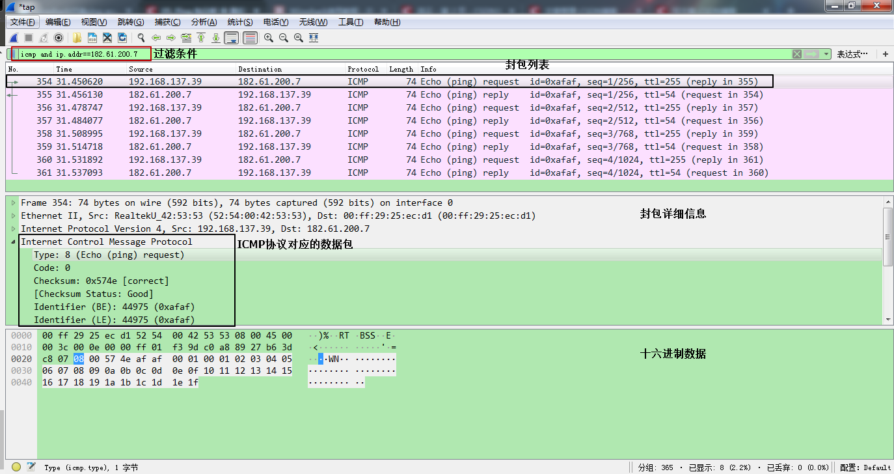Toggle auto-scroll during live capture
The height and width of the screenshot is (474, 894).
[x=231, y=37]
